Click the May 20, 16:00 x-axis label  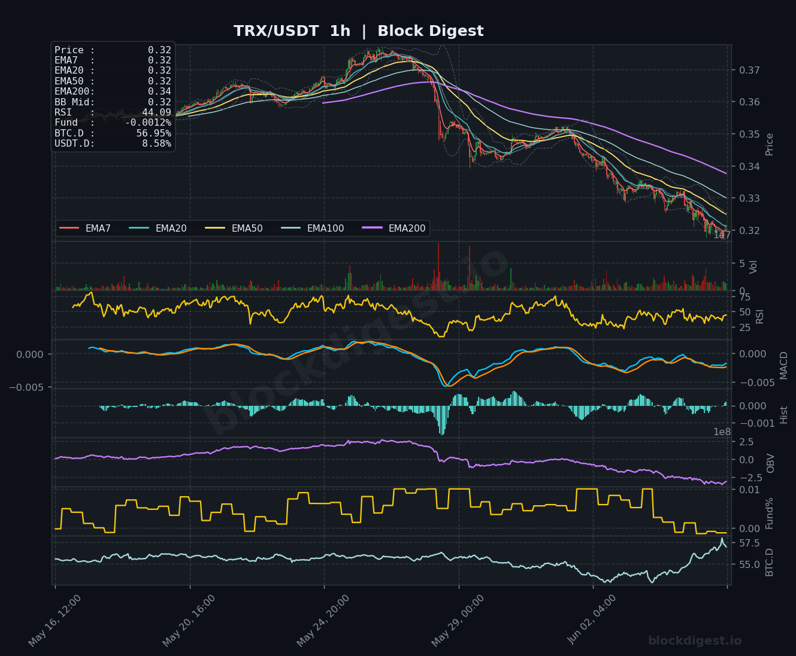(189, 621)
